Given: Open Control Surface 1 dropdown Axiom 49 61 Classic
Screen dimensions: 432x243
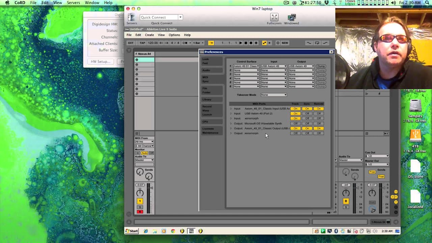Looking at the screenshot, I should (246, 66).
